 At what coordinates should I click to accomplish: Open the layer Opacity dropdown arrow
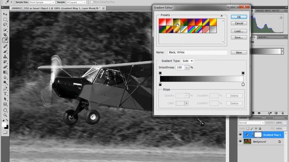point(285,123)
